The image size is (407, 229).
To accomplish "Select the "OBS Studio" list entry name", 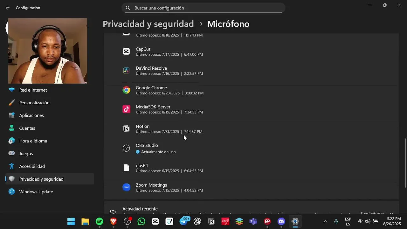I will [147, 145].
